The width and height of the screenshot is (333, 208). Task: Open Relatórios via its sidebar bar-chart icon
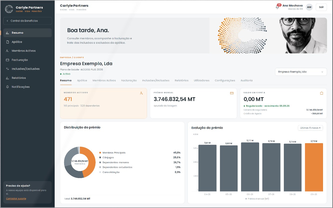7,78
